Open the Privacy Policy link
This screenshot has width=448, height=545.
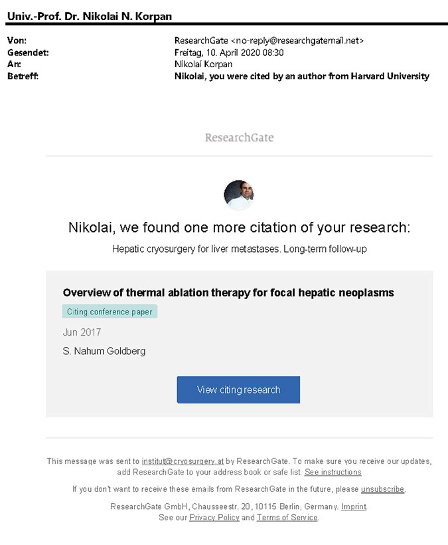click(x=214, y=517)
